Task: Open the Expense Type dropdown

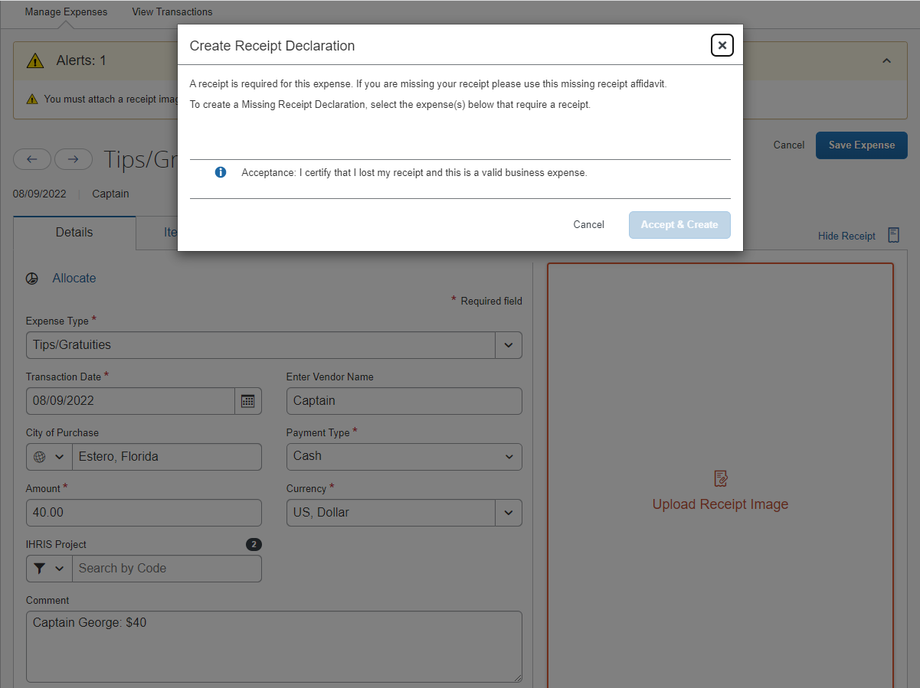Action: tap(508, 345)
